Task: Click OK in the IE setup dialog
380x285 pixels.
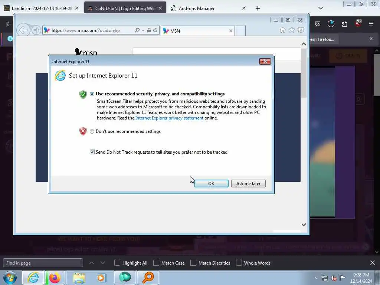Action: pos(211,183)
